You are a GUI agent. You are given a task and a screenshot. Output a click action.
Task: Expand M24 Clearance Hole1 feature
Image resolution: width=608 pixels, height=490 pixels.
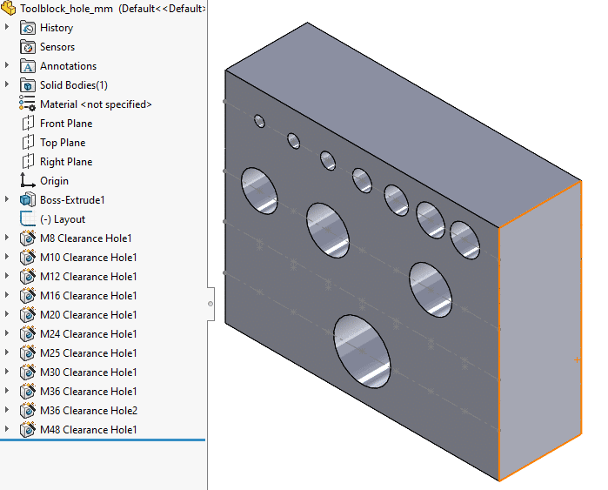click(7, 332)
